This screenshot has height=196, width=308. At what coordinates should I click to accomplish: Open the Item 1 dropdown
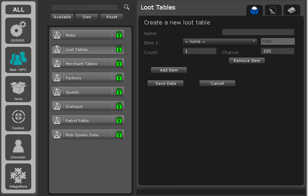pos(220,42)
